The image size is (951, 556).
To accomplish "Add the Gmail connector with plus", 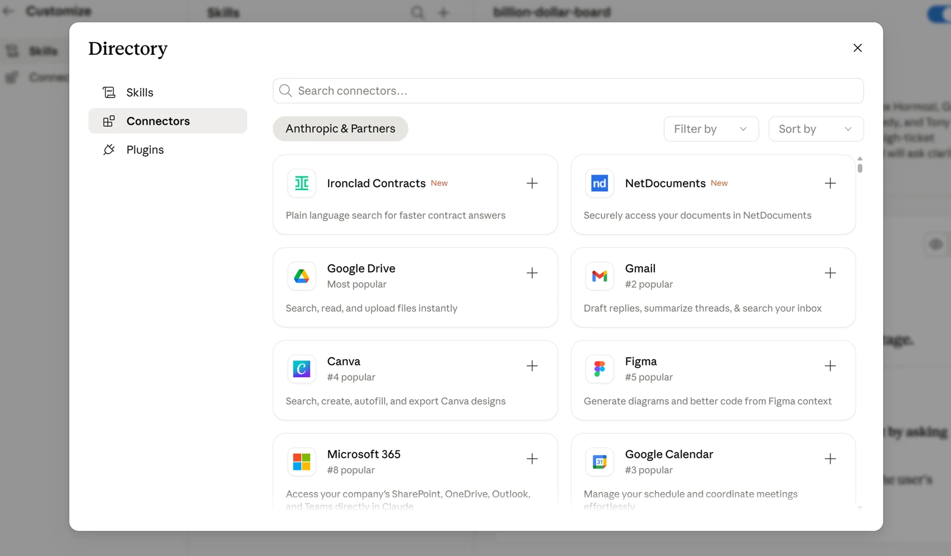I will tap(830, 273).
